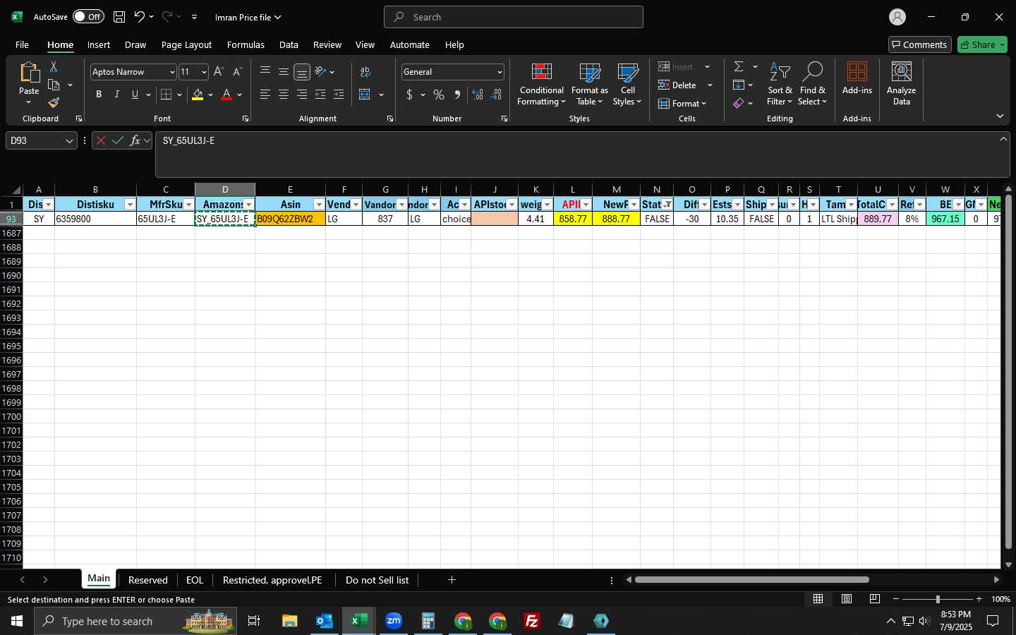Toggle Italic formatting

117,95
